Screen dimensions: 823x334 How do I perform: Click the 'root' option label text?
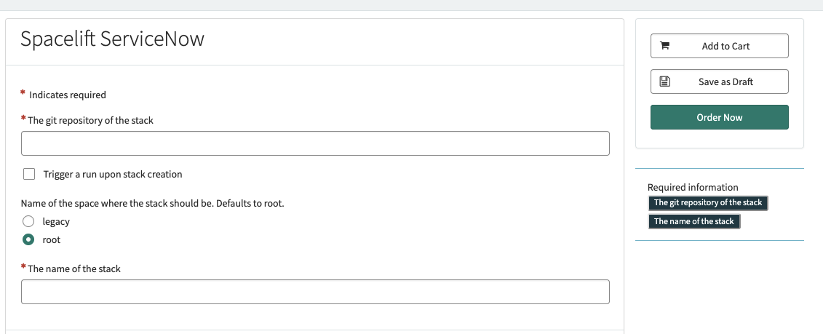[52, 239]
